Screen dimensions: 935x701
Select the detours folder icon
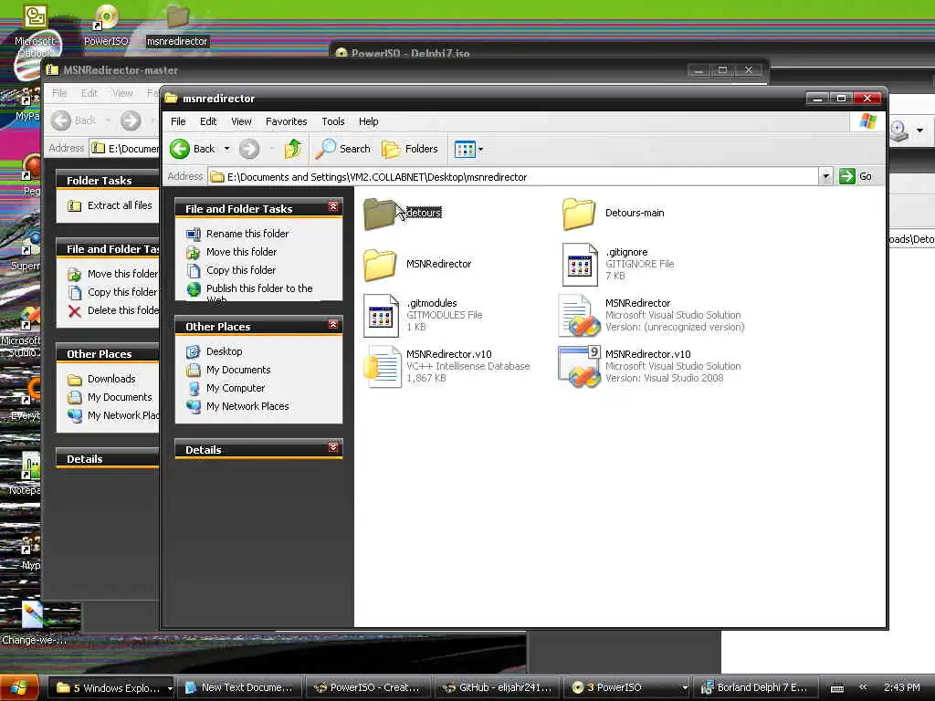(379, 214)
